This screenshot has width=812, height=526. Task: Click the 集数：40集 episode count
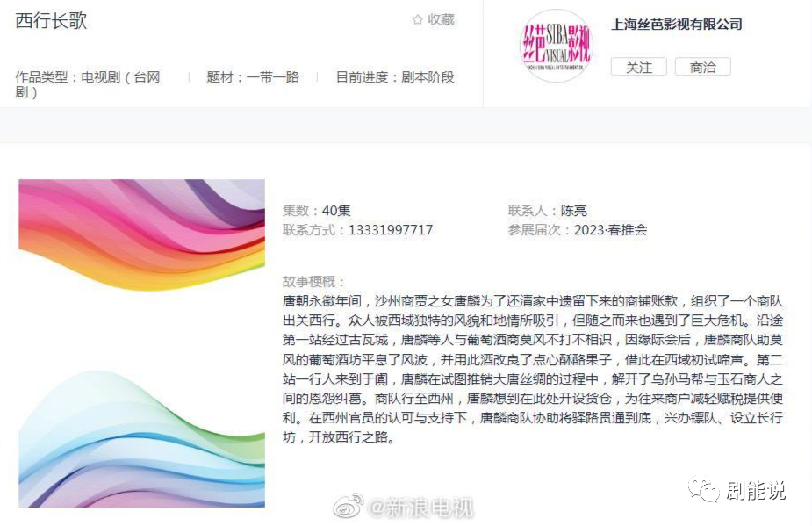(x=316, y=211)
